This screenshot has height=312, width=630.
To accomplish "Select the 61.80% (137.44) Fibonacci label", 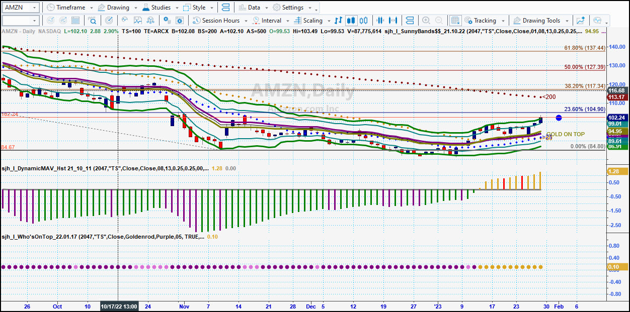I will click(x=584, y=48).
